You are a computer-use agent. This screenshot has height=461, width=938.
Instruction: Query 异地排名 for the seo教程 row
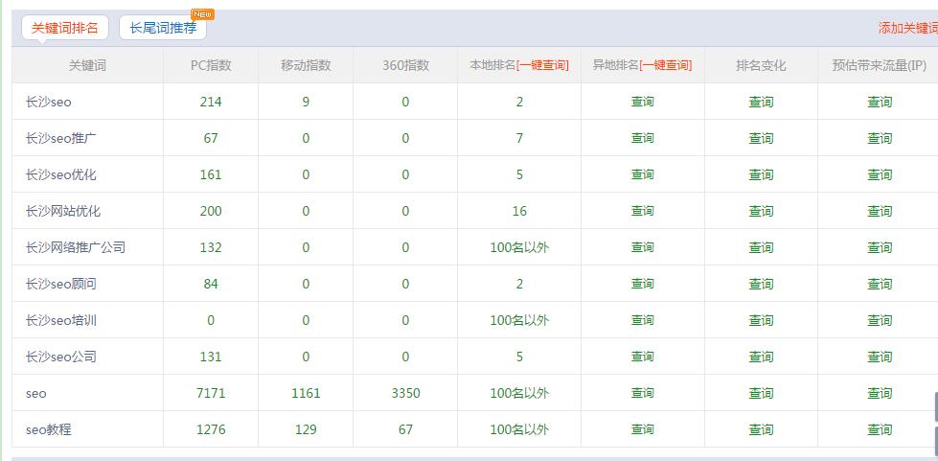coord(642,429)
